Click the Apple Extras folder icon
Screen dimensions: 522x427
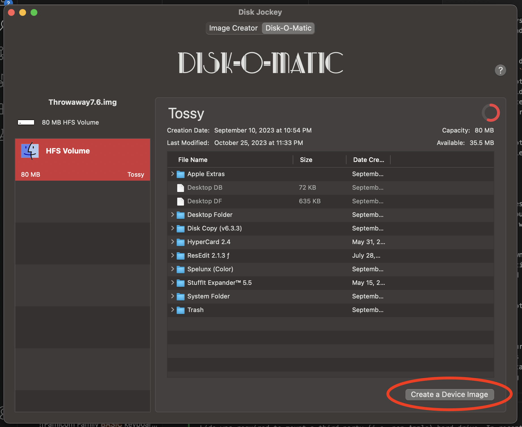pyautogui.click(x=181, y=174)
